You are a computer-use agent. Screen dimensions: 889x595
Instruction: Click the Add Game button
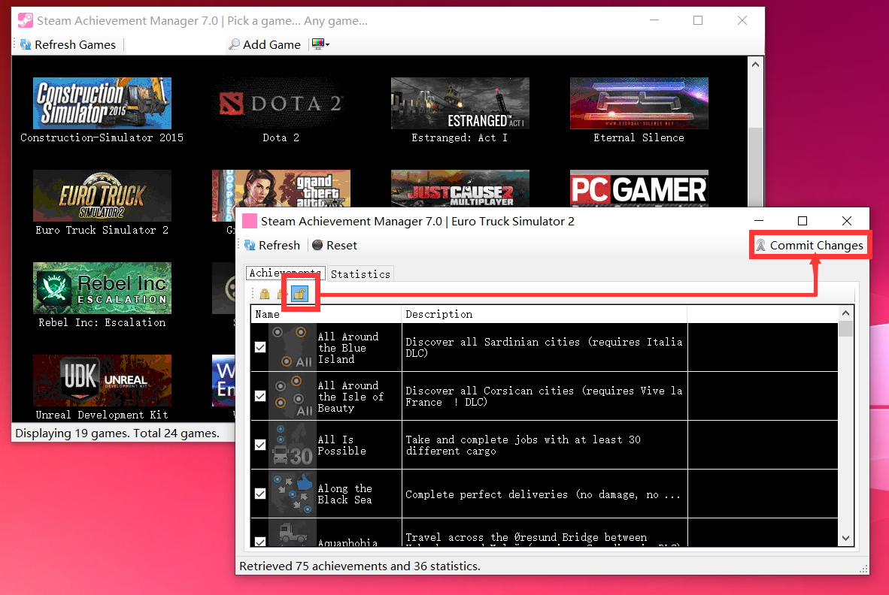[x=265, y=44]
